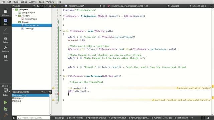Open the Edit menu
The image size is (214, 120).
(x=9, y=2)
